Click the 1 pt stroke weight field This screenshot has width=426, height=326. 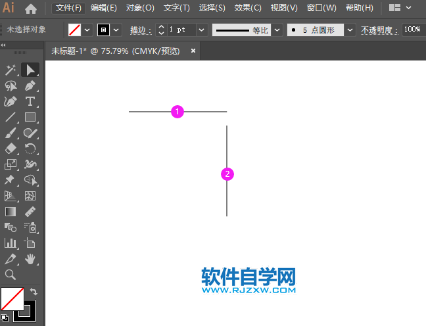[x=181, y=30]
